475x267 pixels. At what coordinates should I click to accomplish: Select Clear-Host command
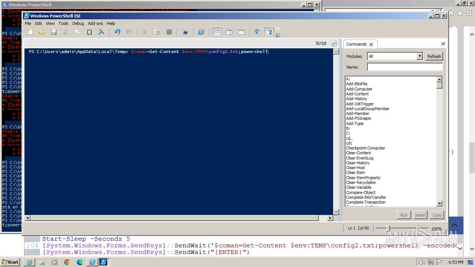tap(356, 168)
